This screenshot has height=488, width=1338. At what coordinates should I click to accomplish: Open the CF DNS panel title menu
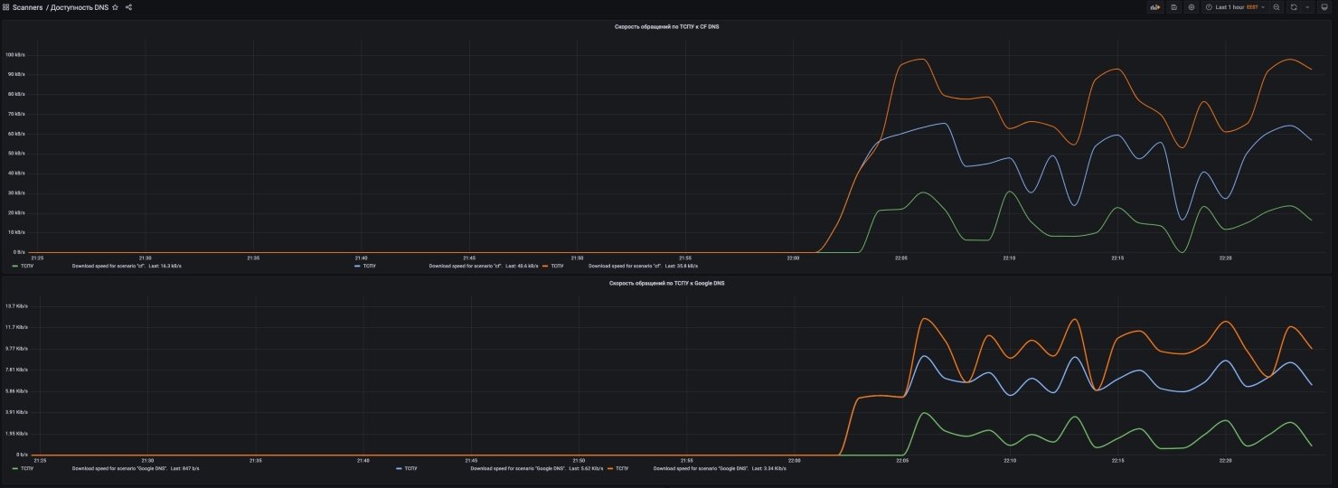[668, 27]
